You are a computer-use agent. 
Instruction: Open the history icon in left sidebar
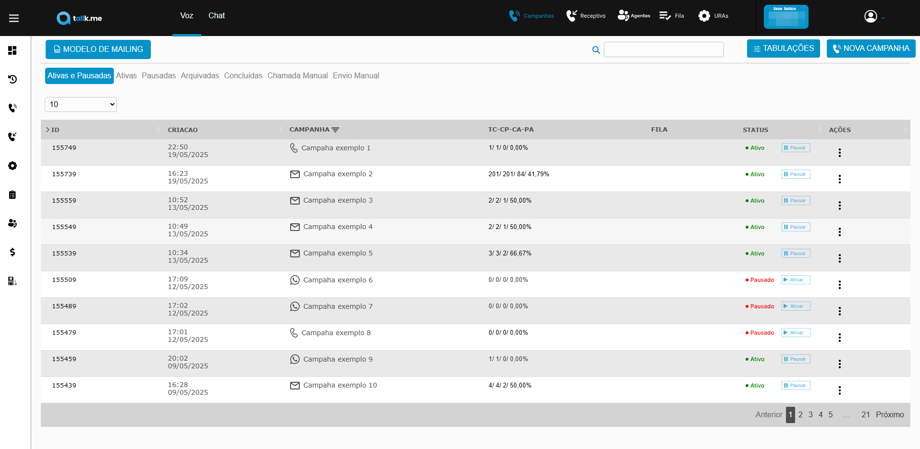(x=12, y=79)
